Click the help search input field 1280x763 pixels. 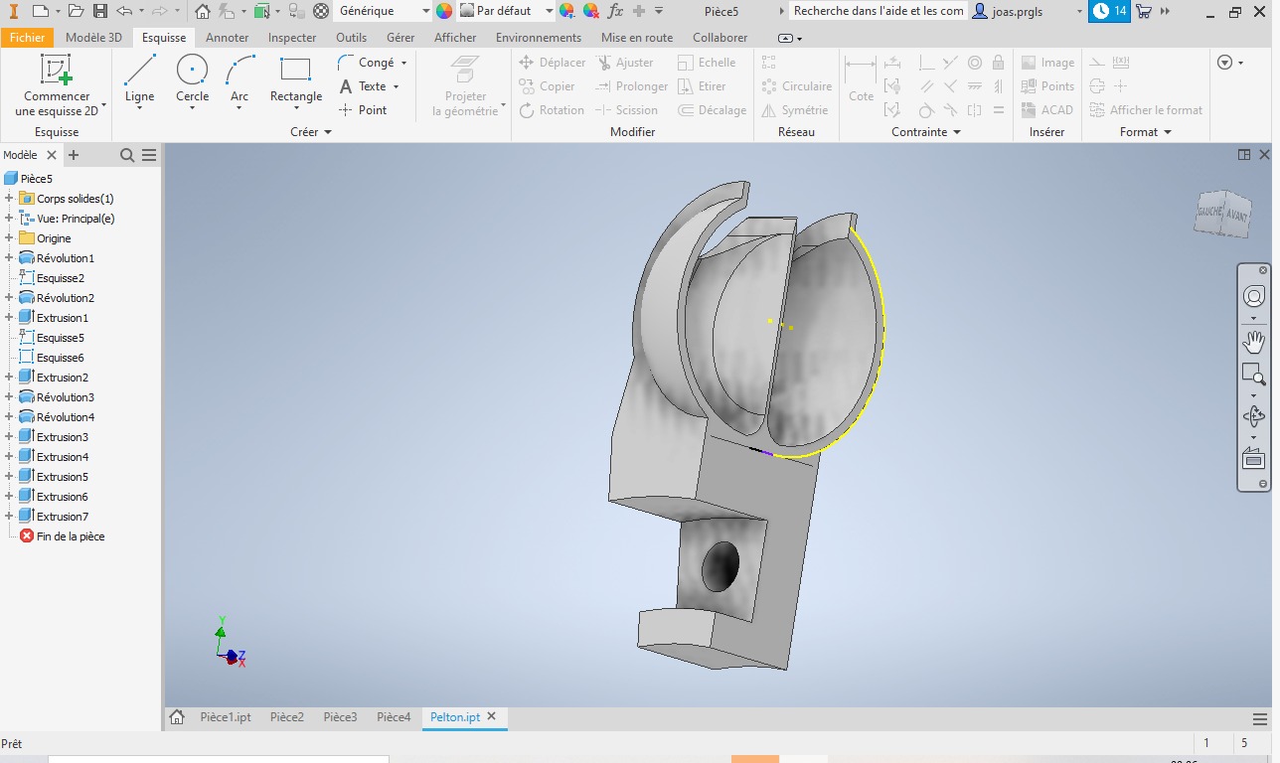(878, 11)
